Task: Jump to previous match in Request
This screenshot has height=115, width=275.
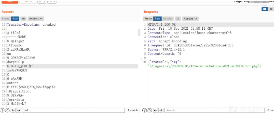Action: click(13, 110)
